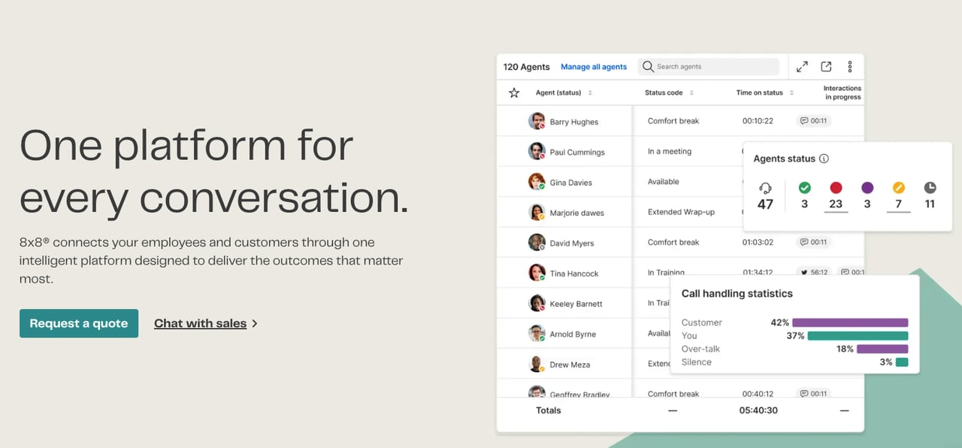The image size is (962, 448).
Task: Click the Manage all agents link
Action: 594,67
